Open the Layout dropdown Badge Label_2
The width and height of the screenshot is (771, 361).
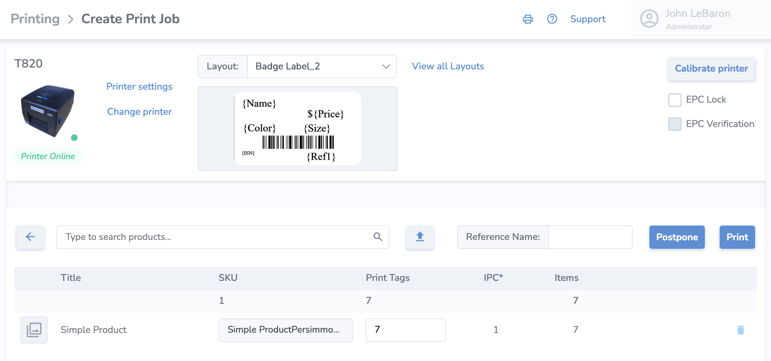coord(322,67)
